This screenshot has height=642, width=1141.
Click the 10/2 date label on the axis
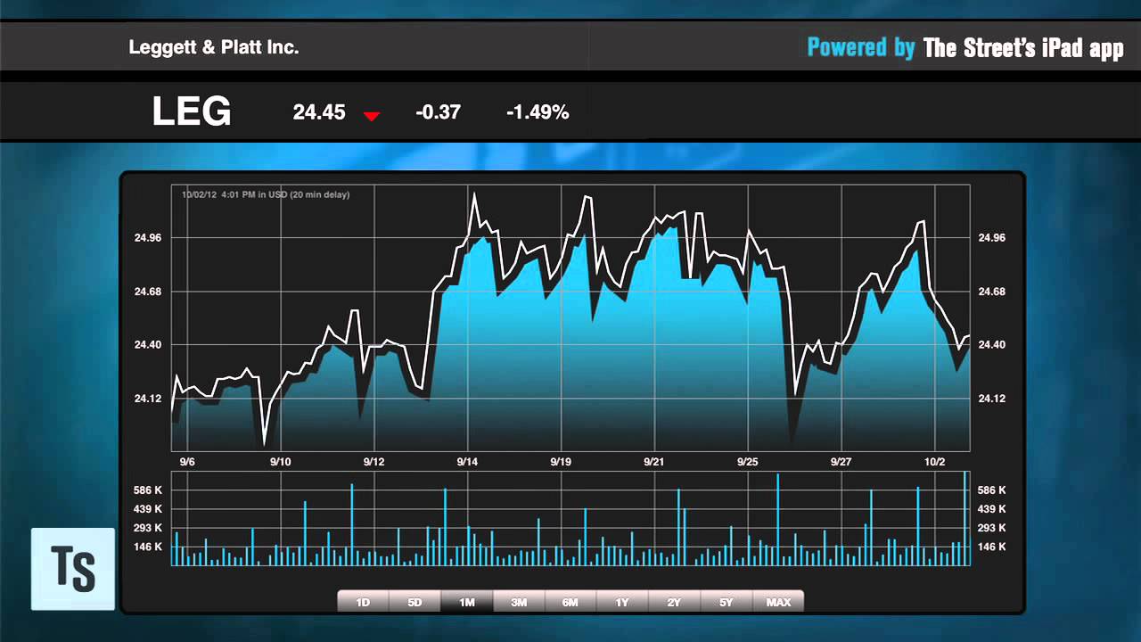pos(934,462)
